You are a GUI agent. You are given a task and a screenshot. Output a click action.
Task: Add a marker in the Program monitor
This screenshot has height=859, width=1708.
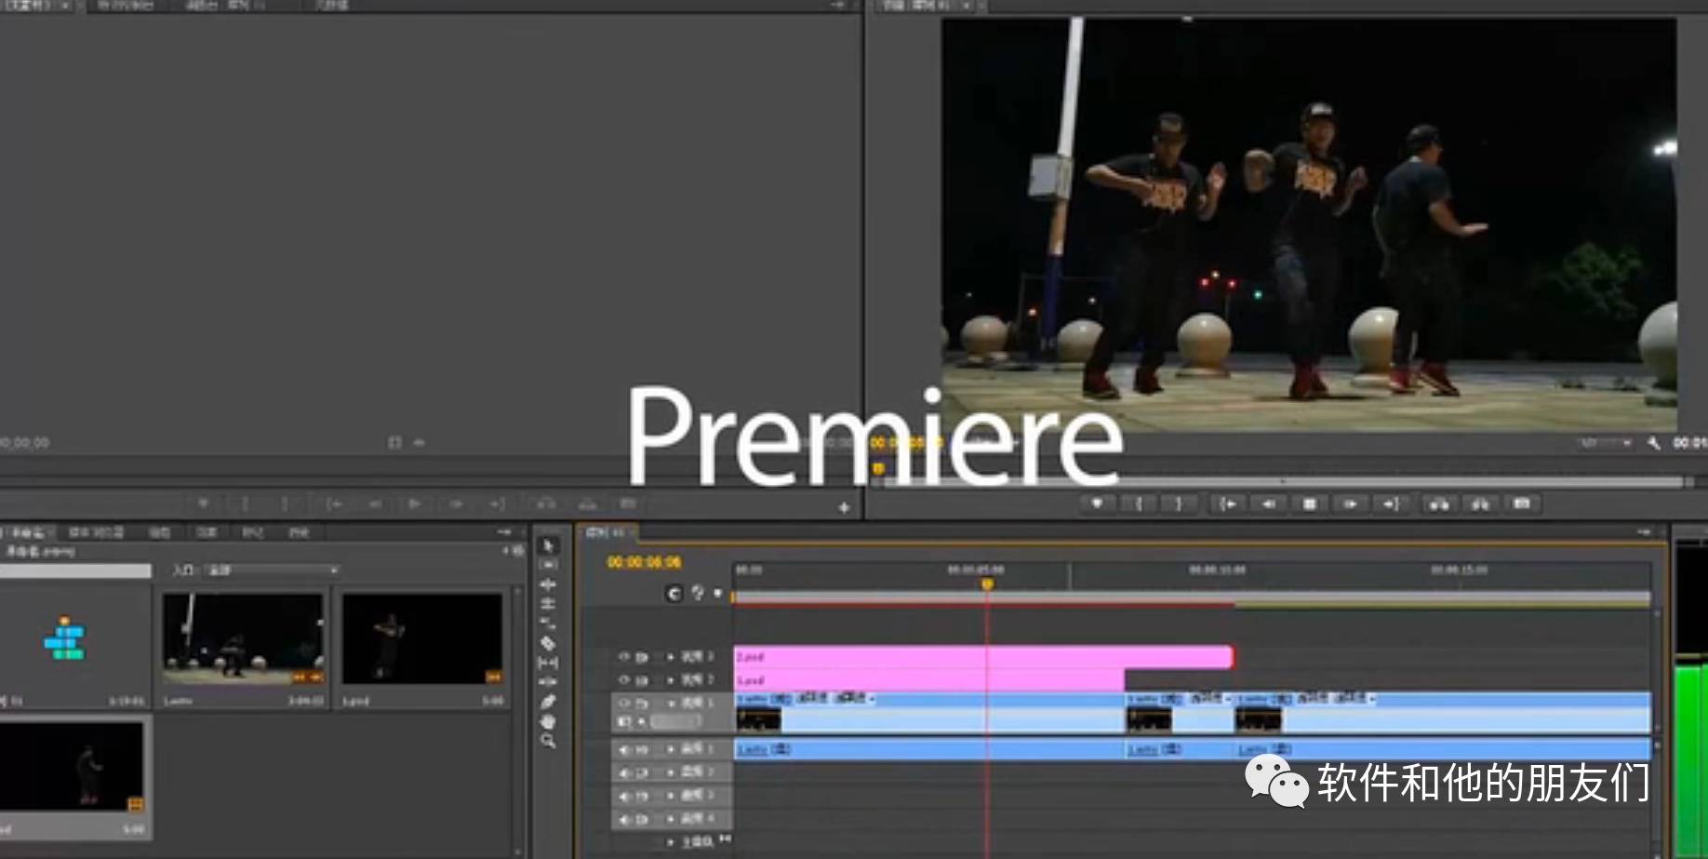[1098, 503]
